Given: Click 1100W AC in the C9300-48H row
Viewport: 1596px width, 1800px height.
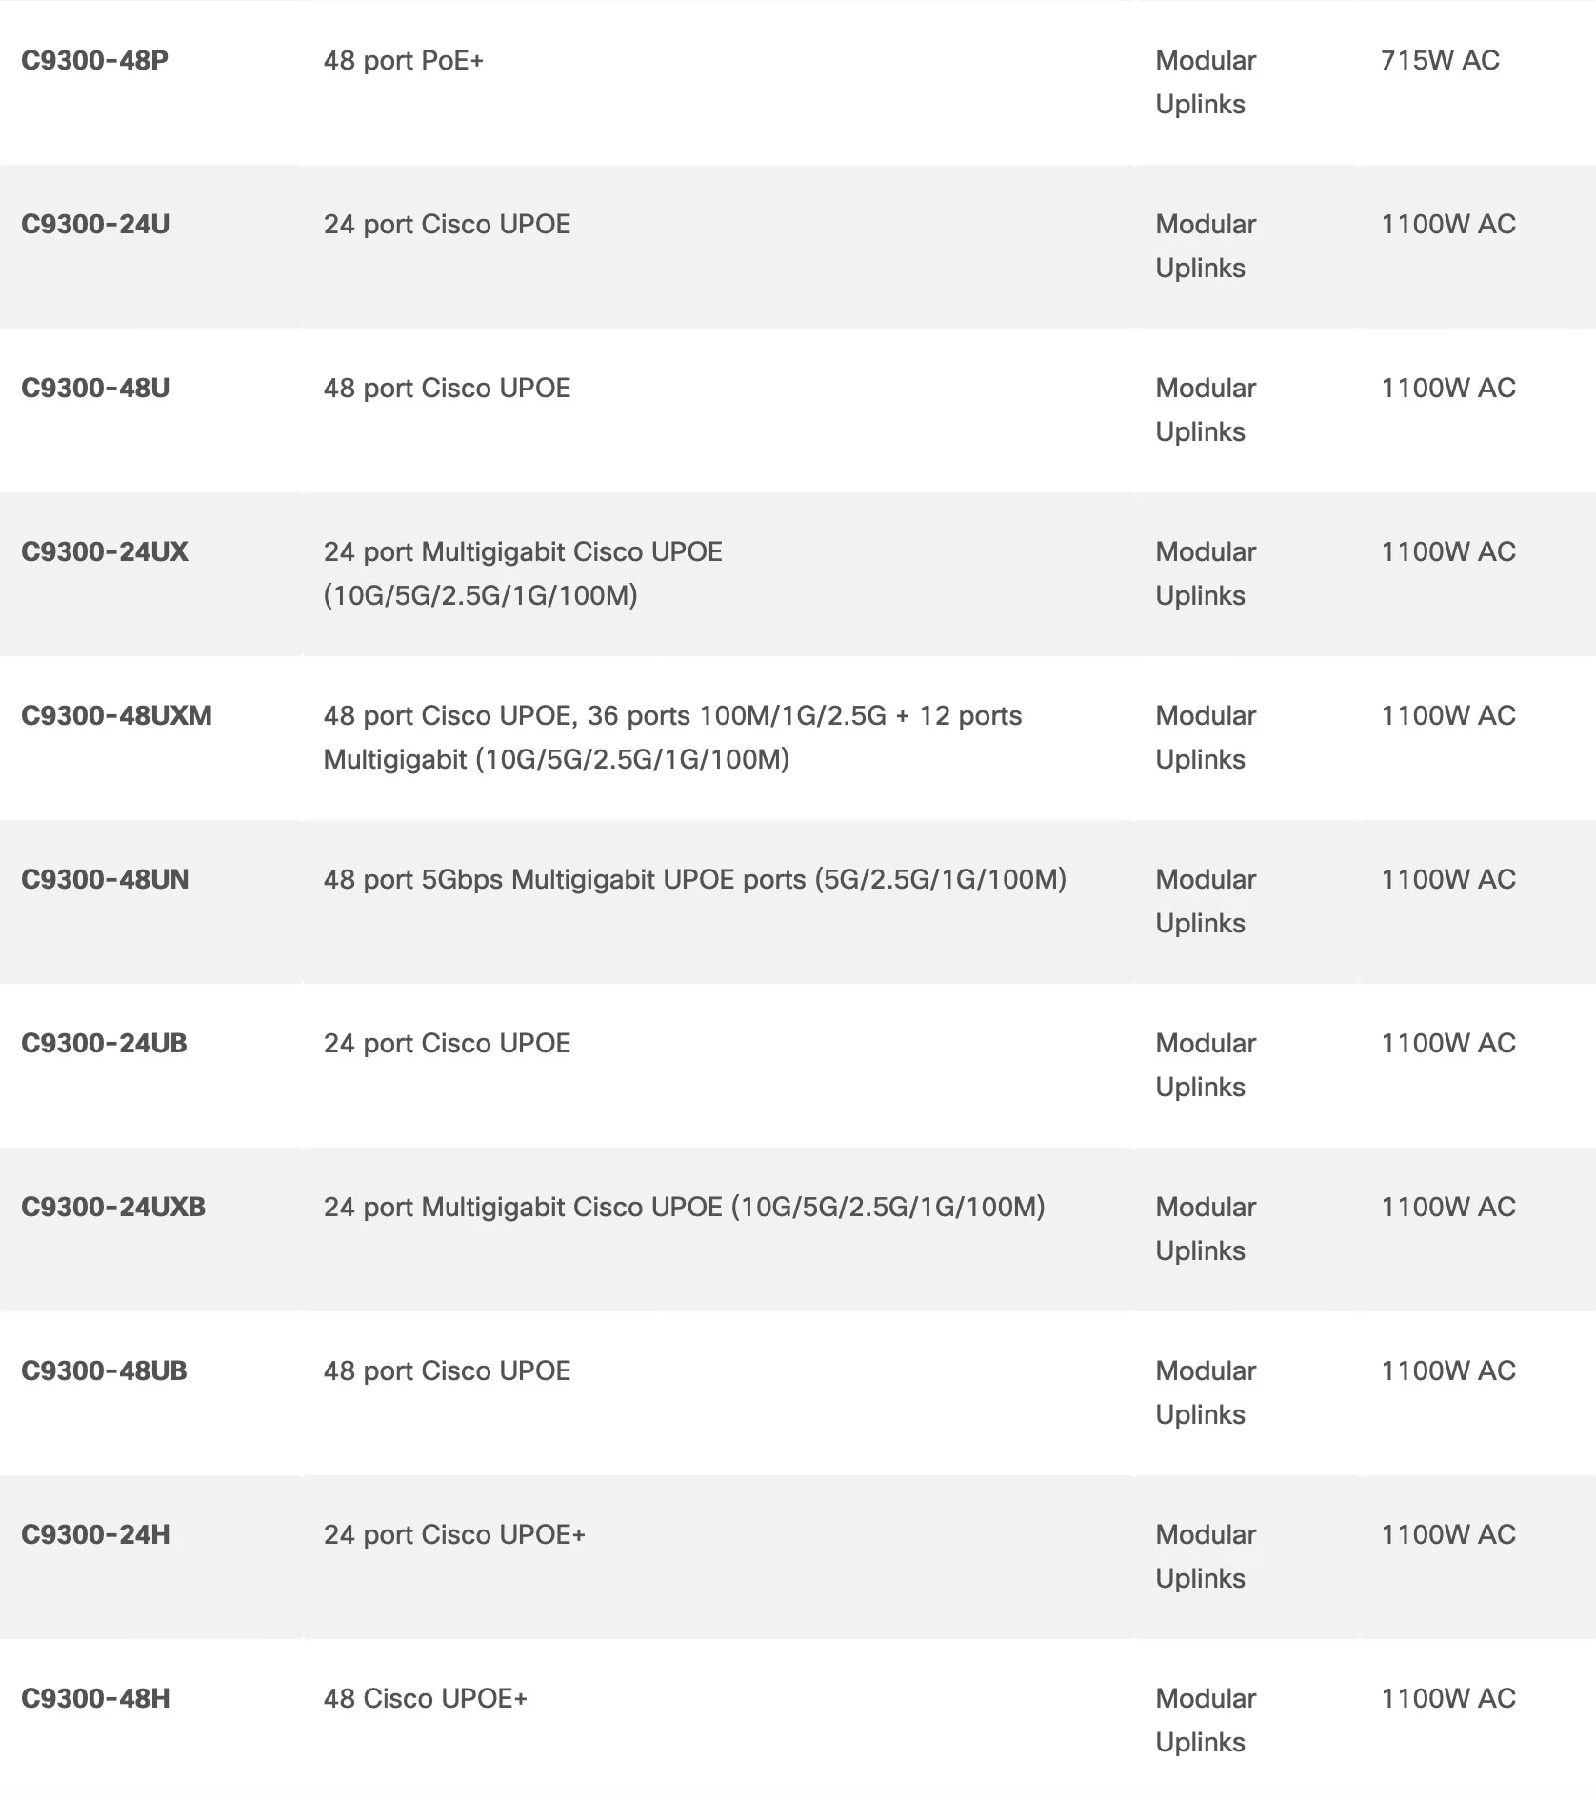Looking at the screenshot, I should (x=1447, y=1699).
